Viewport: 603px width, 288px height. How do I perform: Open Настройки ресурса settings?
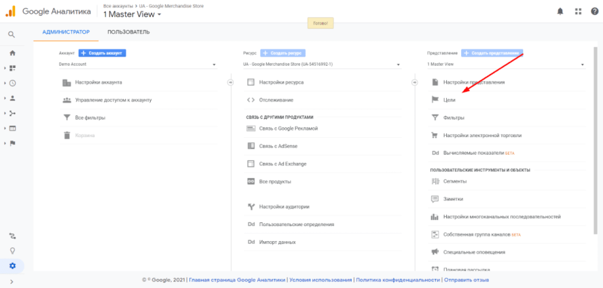280,82
